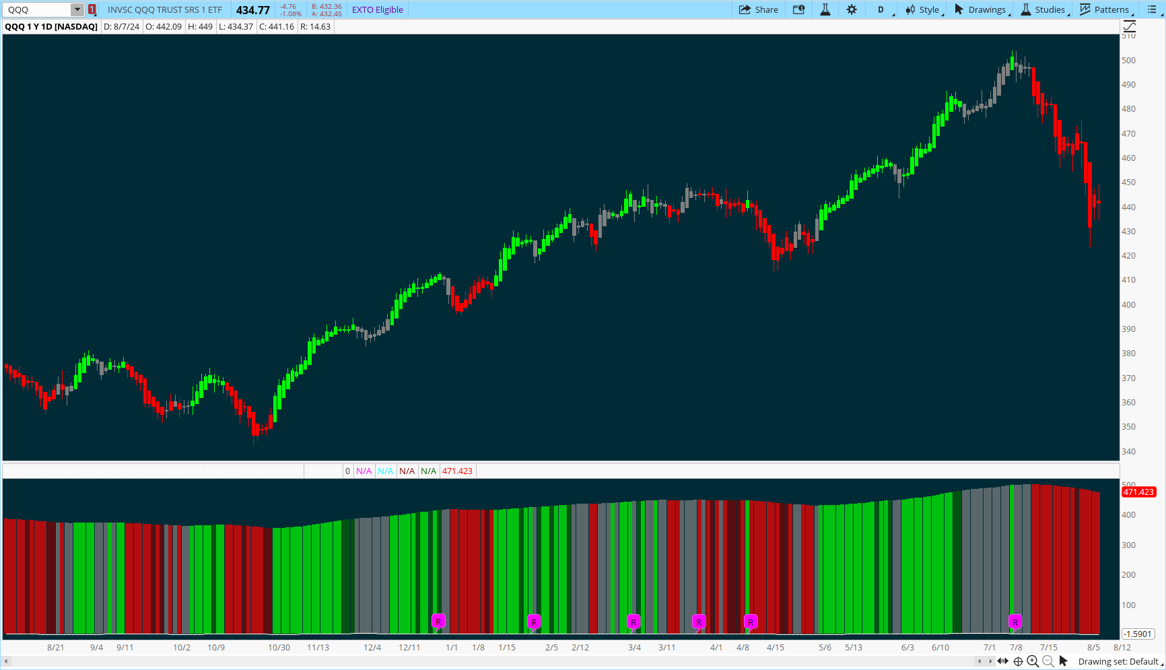Click the crosshair pan tool icon
The height and width of the screenshot is (670, 1166).
pos(1018,661)
